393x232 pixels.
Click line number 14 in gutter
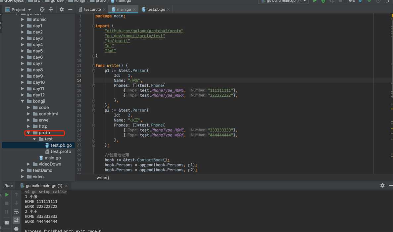79,80
